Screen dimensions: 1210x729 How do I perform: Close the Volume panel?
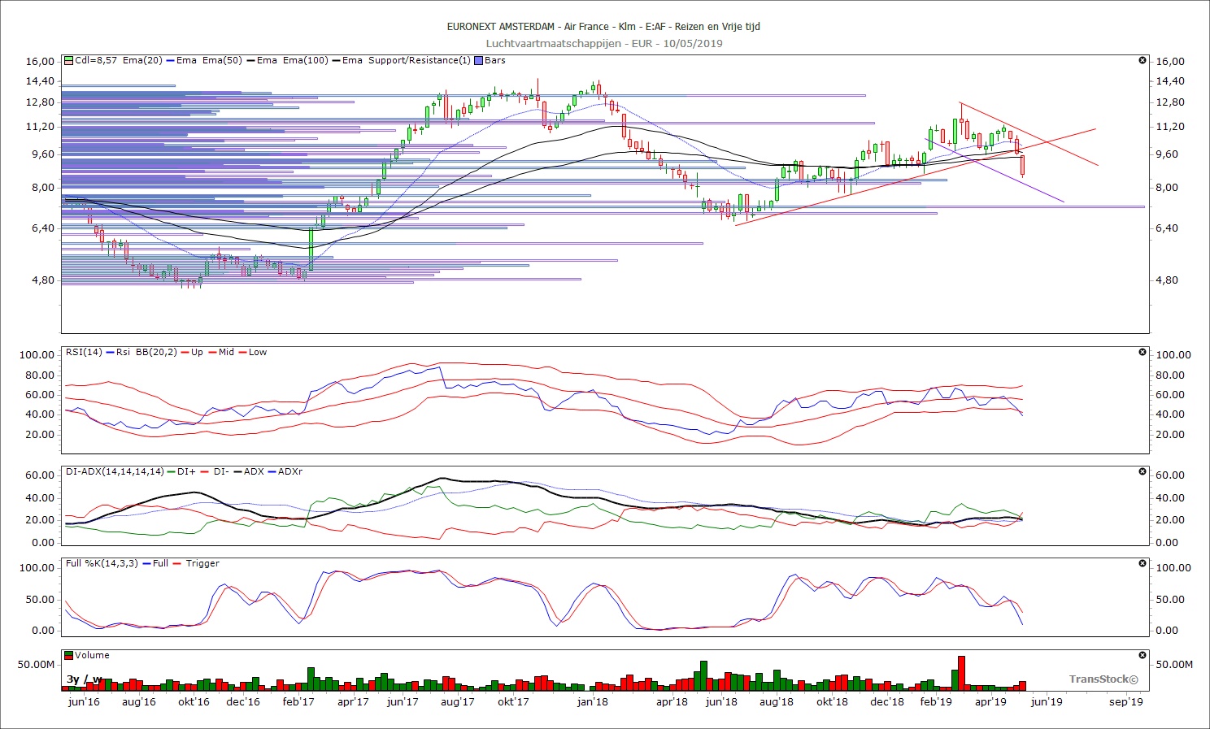tap(1142, 655)
